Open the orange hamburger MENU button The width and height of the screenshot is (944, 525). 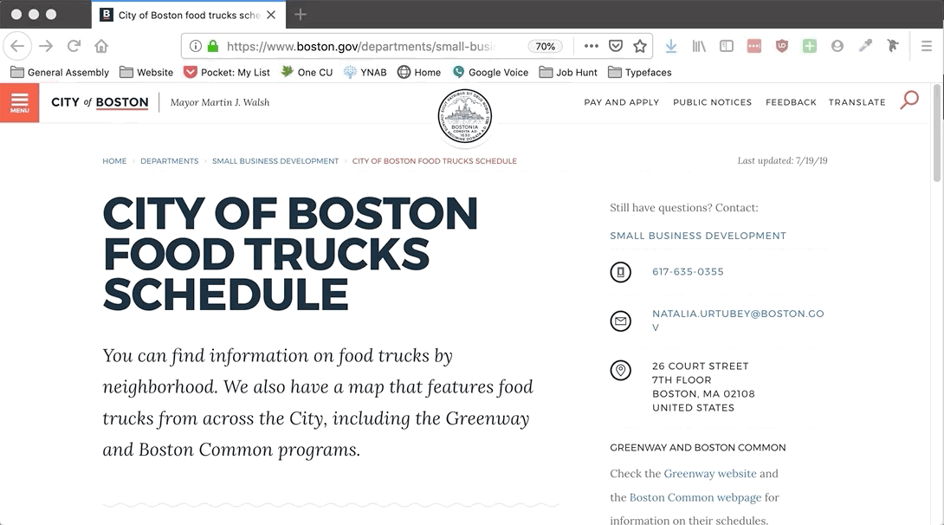(19, 103)
